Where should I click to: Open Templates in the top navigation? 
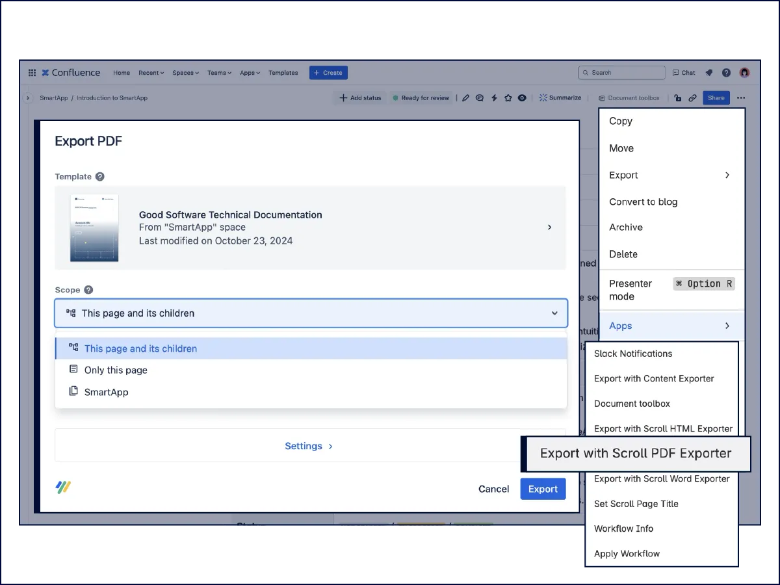click(x=283, y=73)
